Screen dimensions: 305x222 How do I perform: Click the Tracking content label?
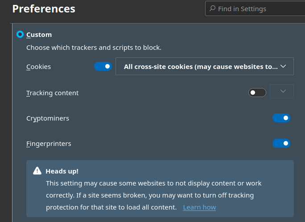coord(53,93)
